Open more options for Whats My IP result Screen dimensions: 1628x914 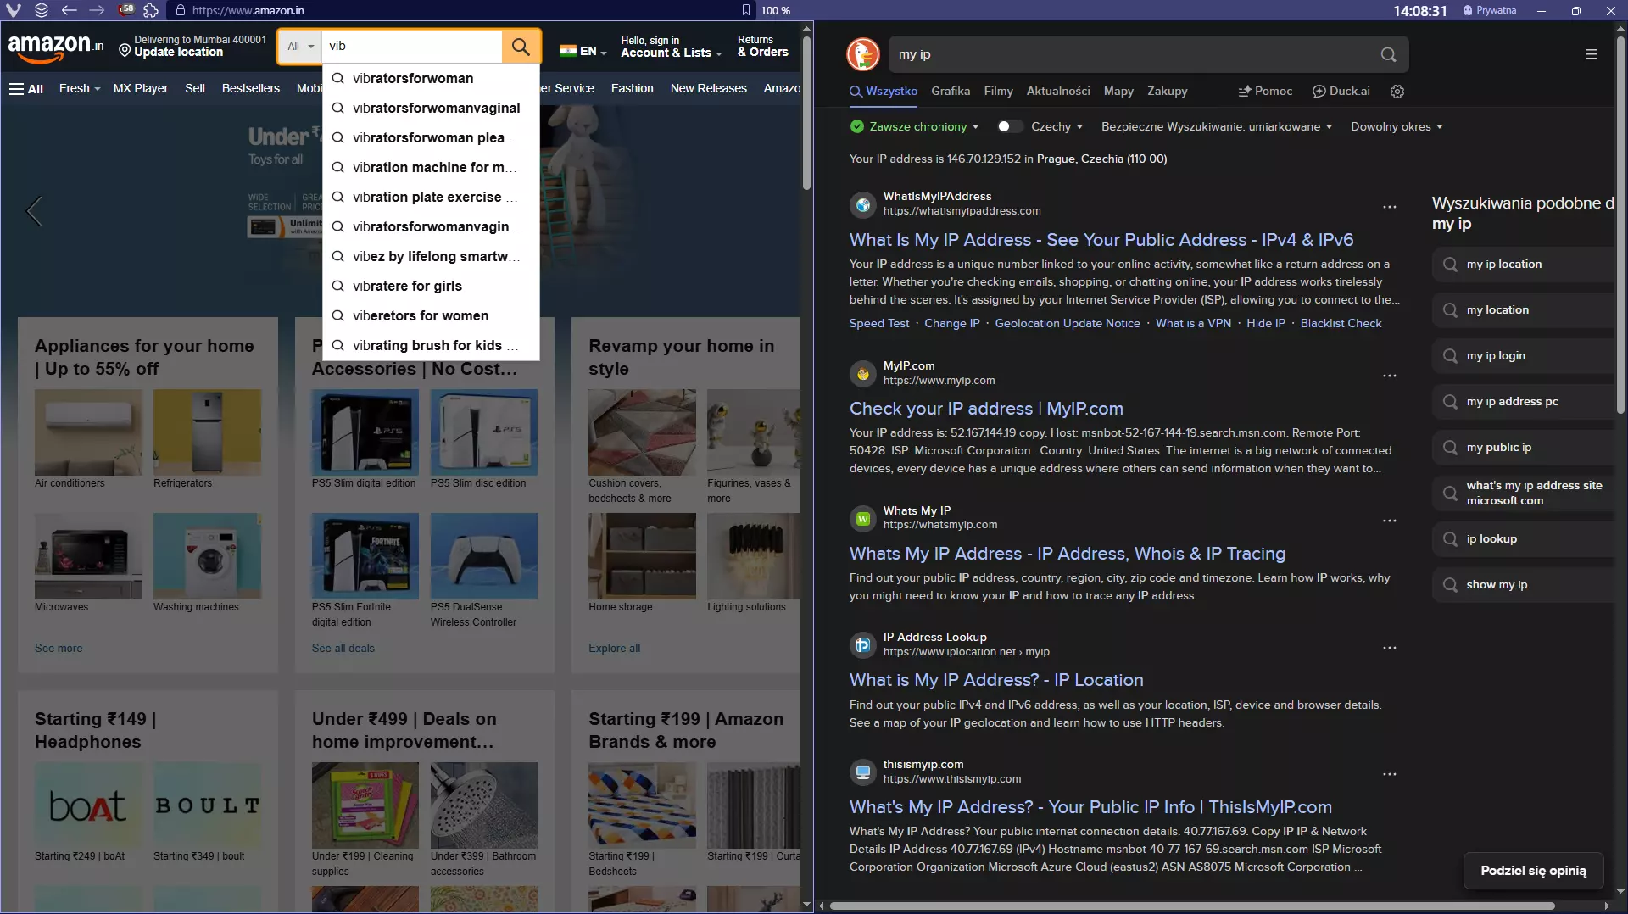[1389, 521]
